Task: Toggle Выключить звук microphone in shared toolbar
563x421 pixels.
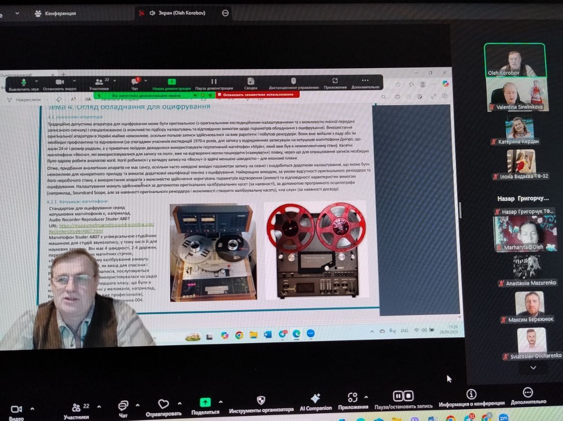Action: [23, 84]
